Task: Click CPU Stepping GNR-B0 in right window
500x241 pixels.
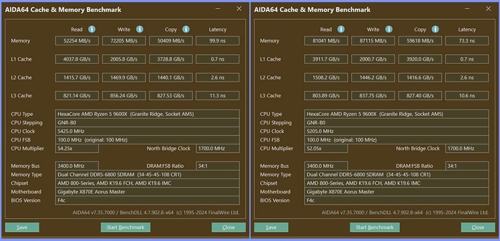Action: point(396,123)
